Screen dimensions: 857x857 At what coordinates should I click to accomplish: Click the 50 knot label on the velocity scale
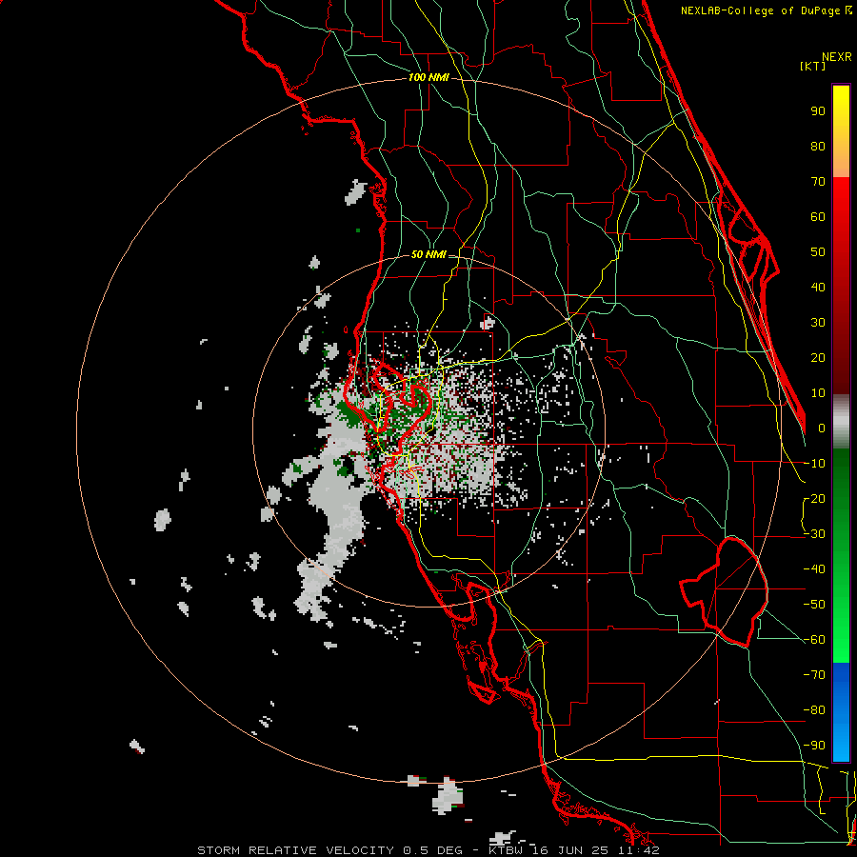coord(818,252)
